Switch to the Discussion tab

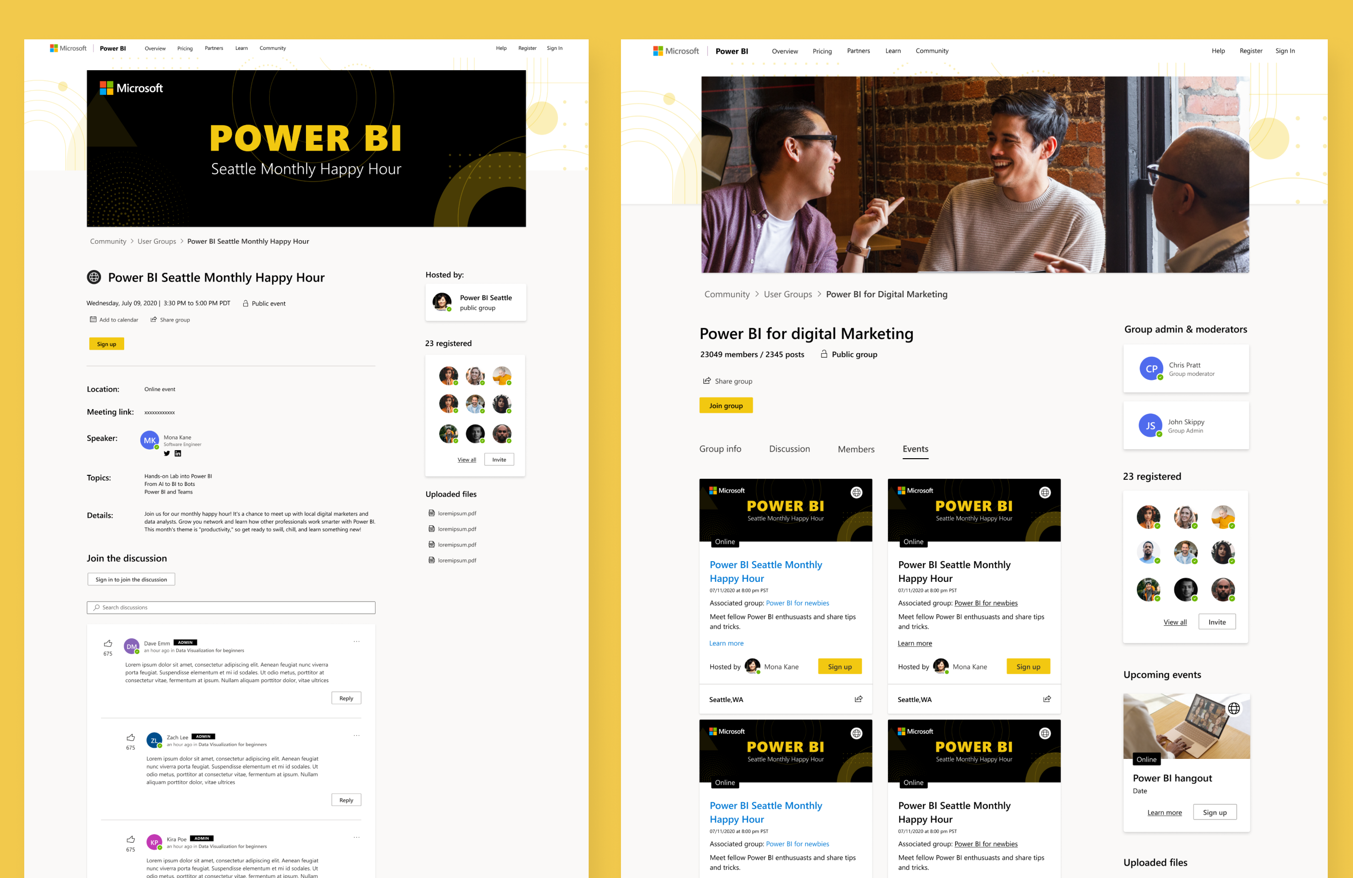789,449
